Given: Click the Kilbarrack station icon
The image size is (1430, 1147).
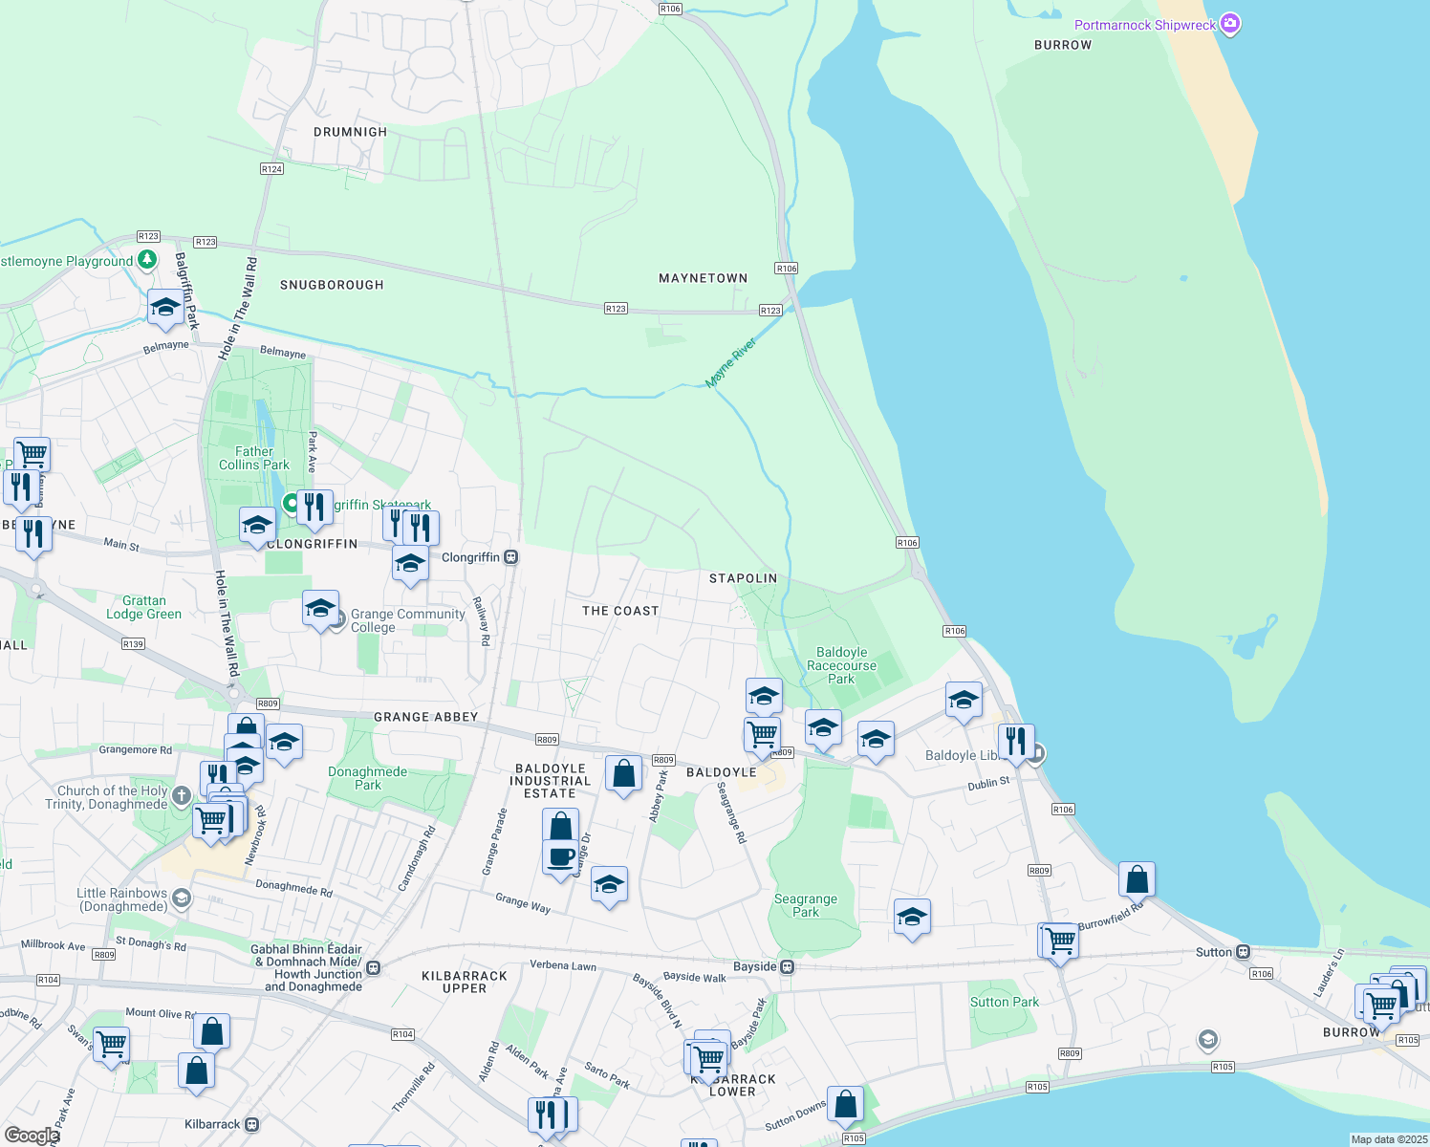Looking at the screenshot, I should pos(251,1124).
